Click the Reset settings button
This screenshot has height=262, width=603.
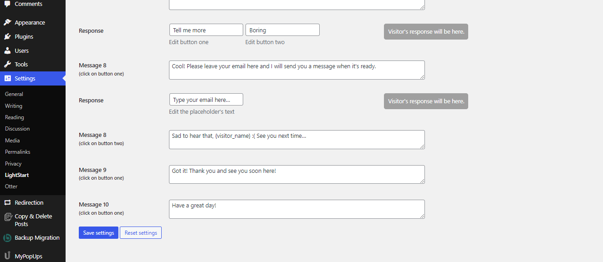coord(141,233)
